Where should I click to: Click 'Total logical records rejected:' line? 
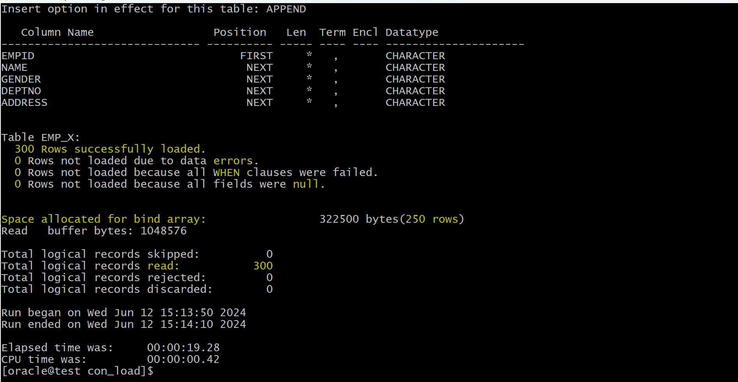point(137,278)
